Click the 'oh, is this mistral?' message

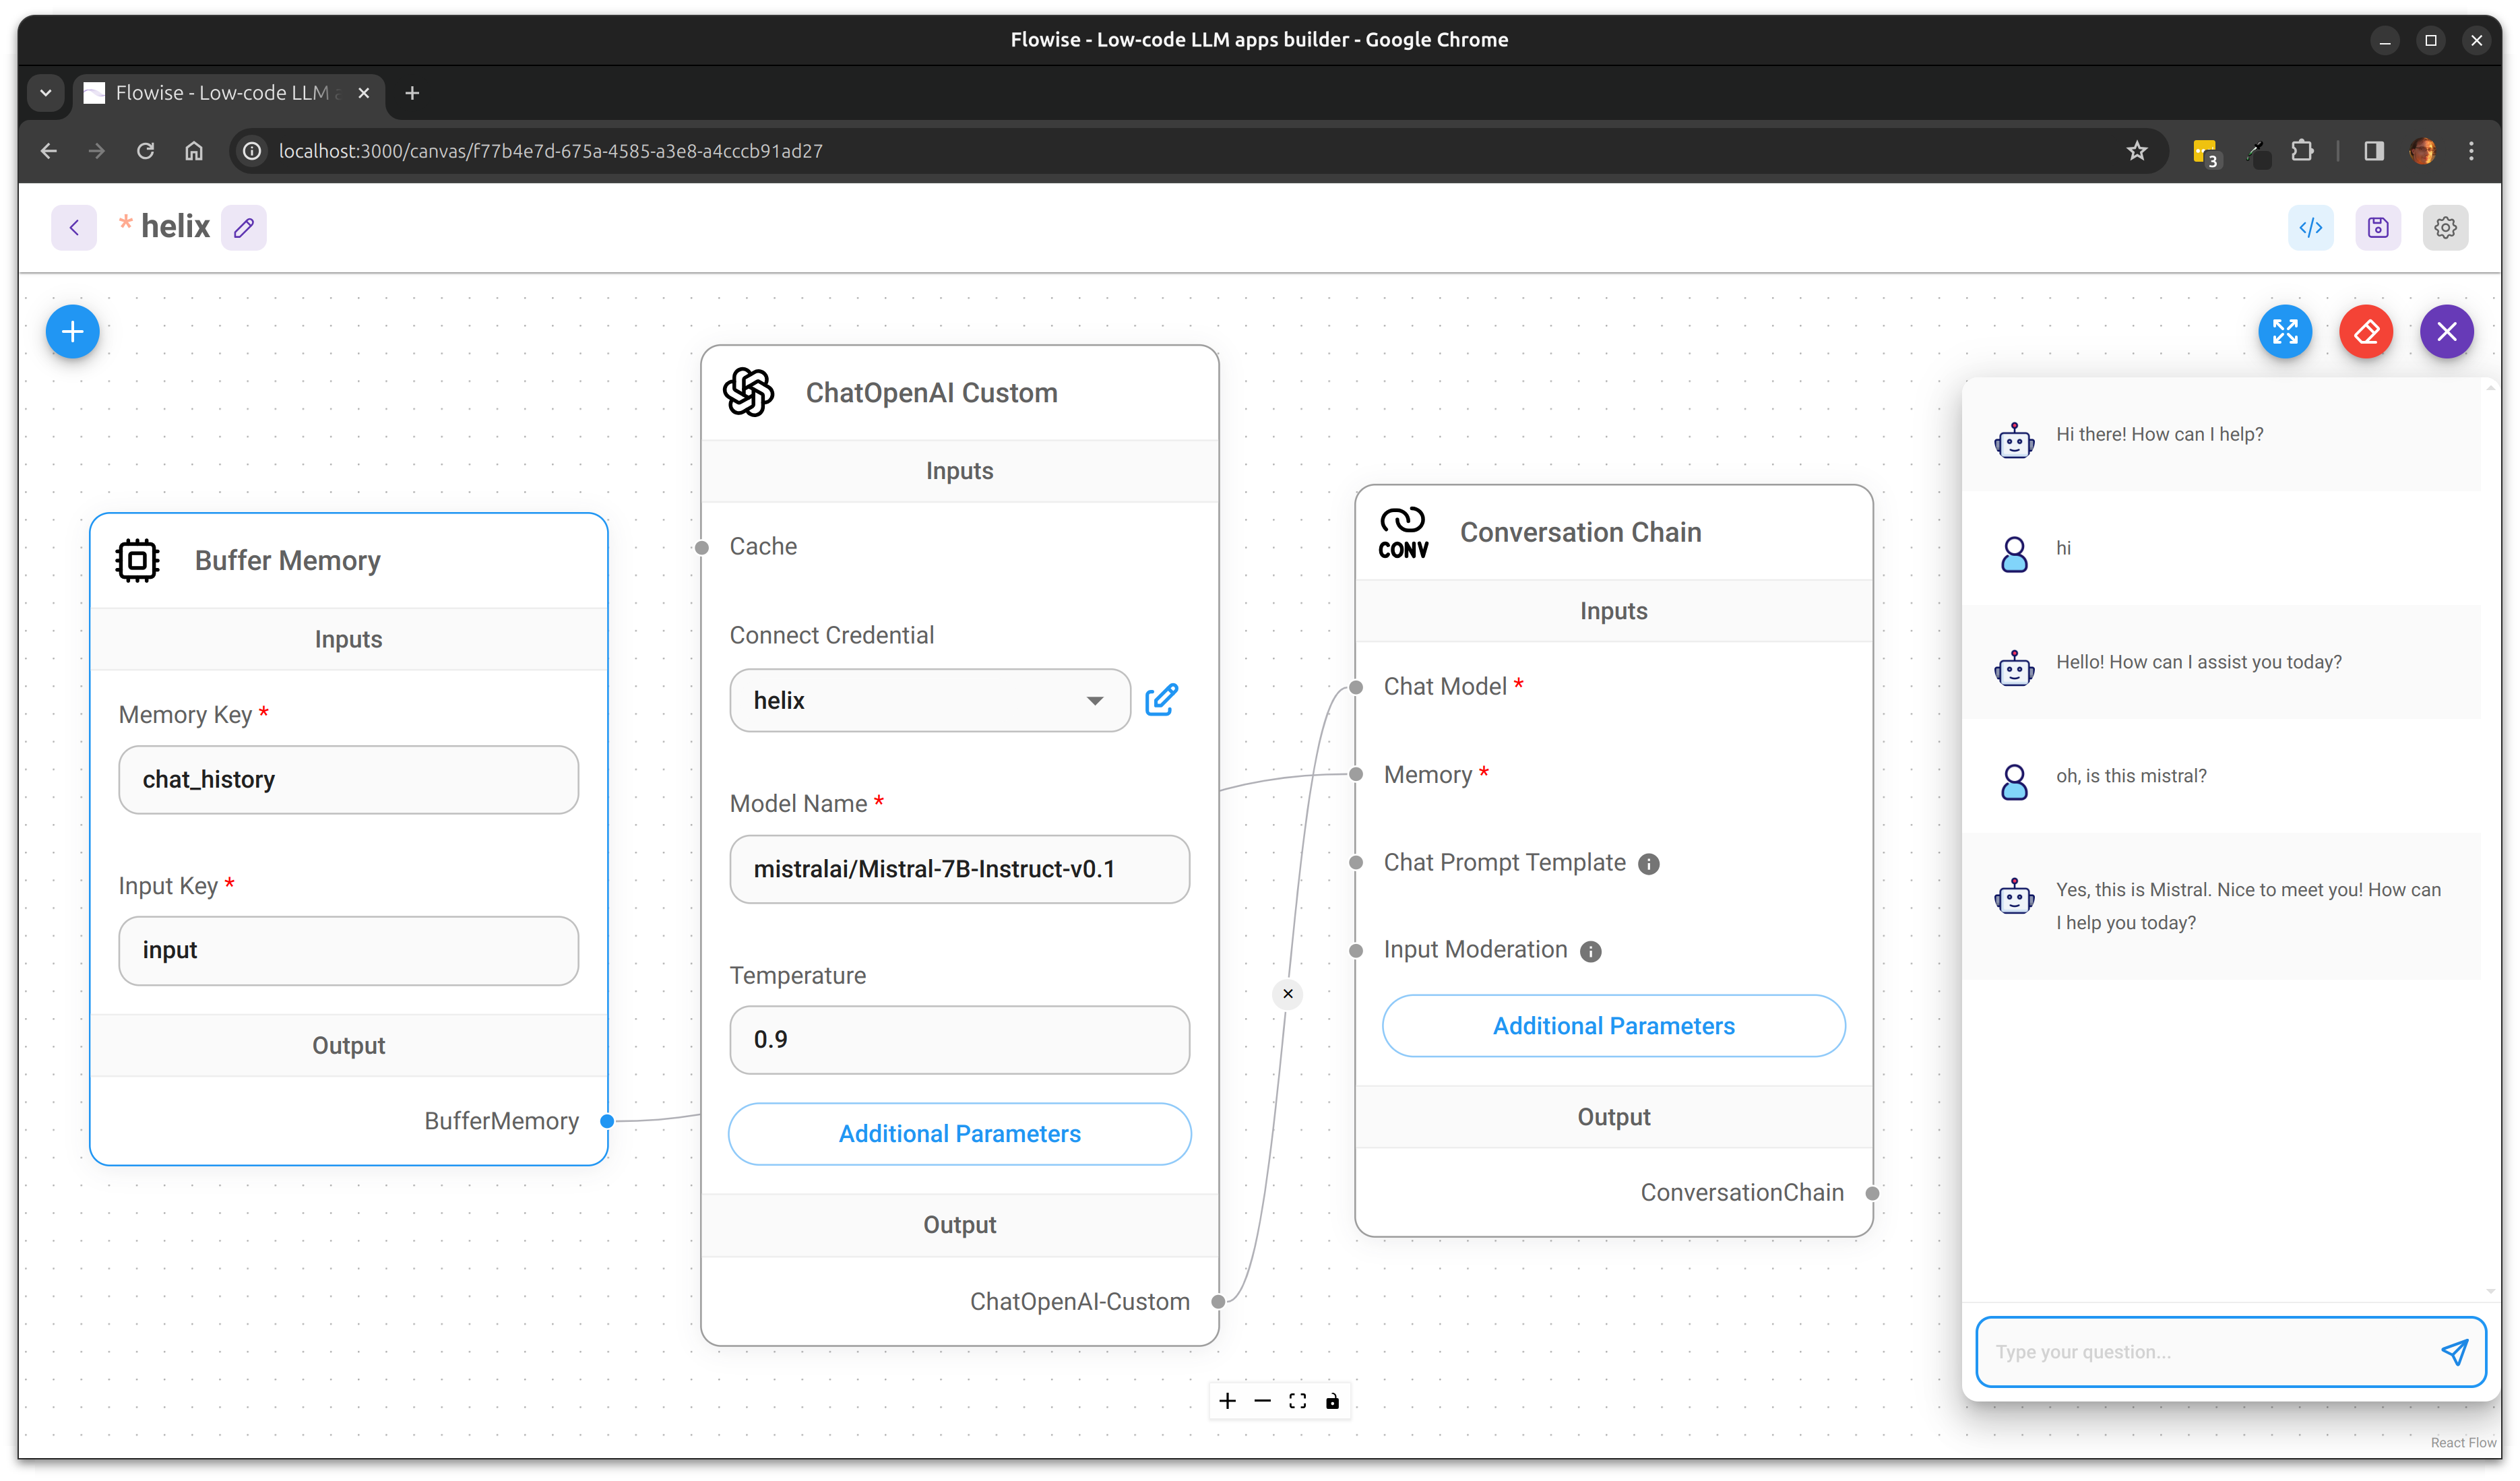(x=2131, y=776)
